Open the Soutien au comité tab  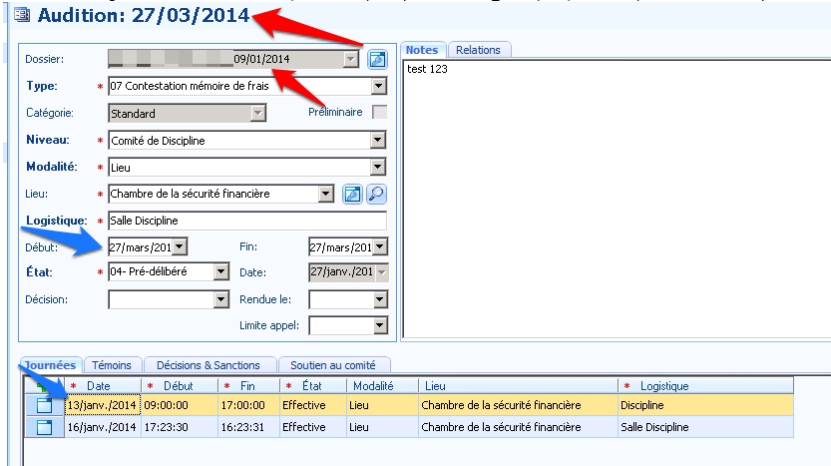(334, 365)
